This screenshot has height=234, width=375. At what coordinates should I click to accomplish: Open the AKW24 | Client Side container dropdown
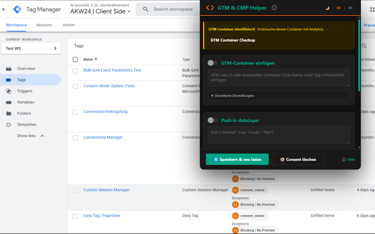click(100, 12)
